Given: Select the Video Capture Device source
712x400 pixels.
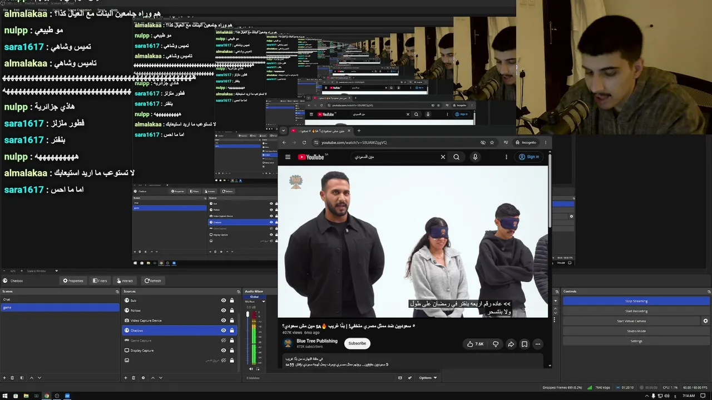Looking at the screenshot, I should pos(180,321).
